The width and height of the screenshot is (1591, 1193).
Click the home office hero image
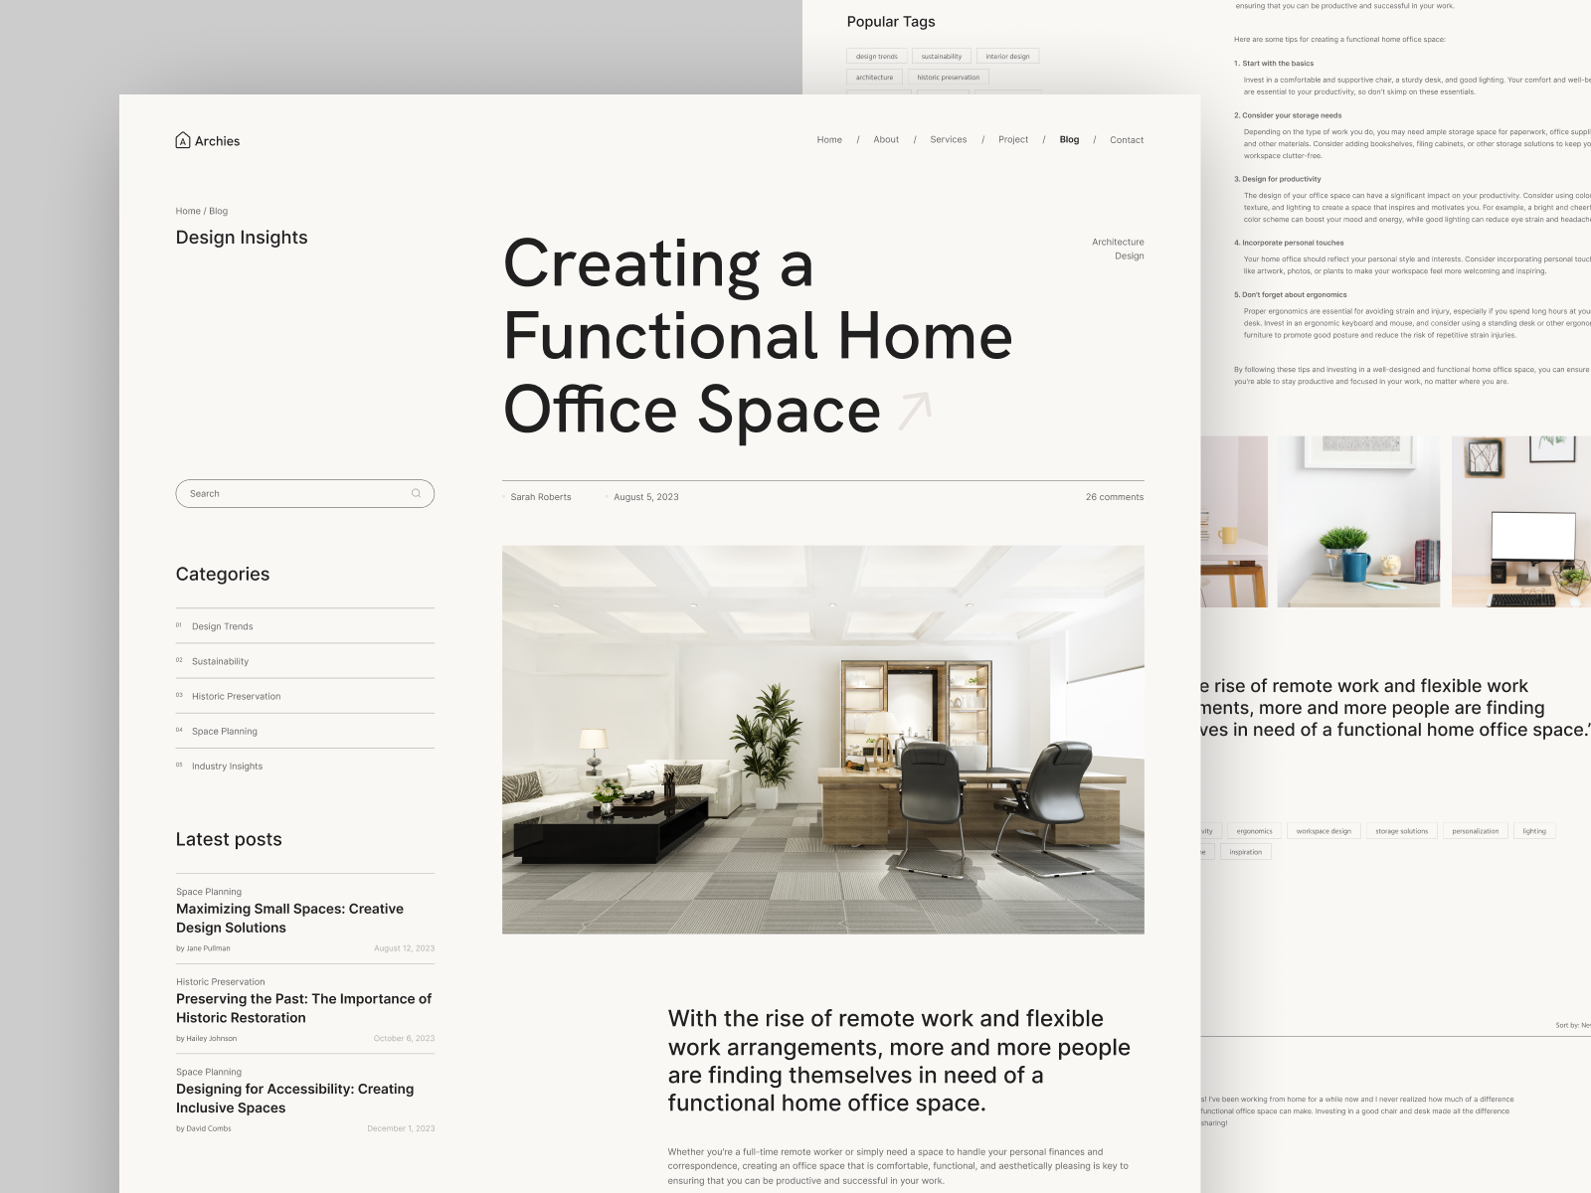point(823,741)
